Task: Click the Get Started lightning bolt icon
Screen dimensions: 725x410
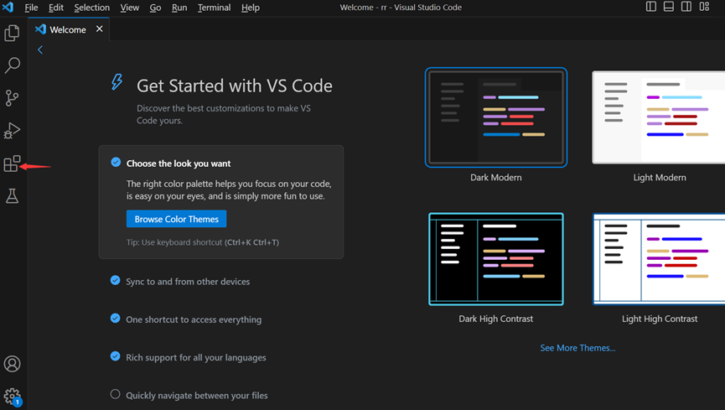Action: (117, 82)
